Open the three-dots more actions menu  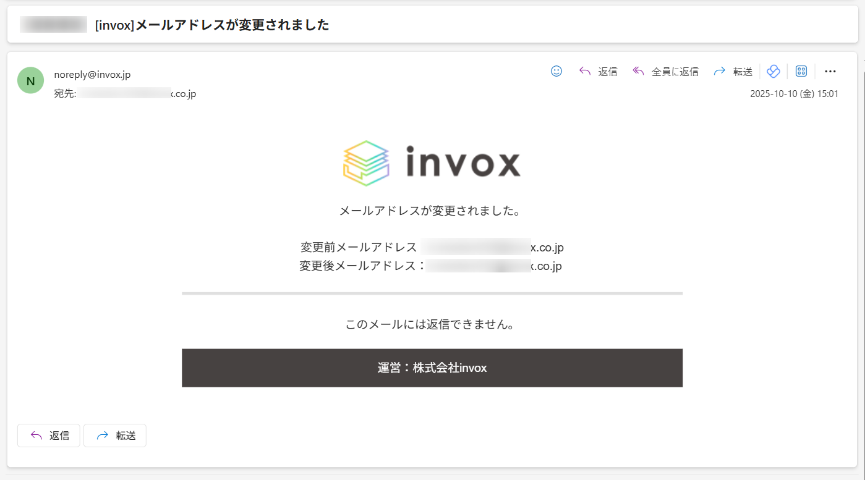point(830,72)
